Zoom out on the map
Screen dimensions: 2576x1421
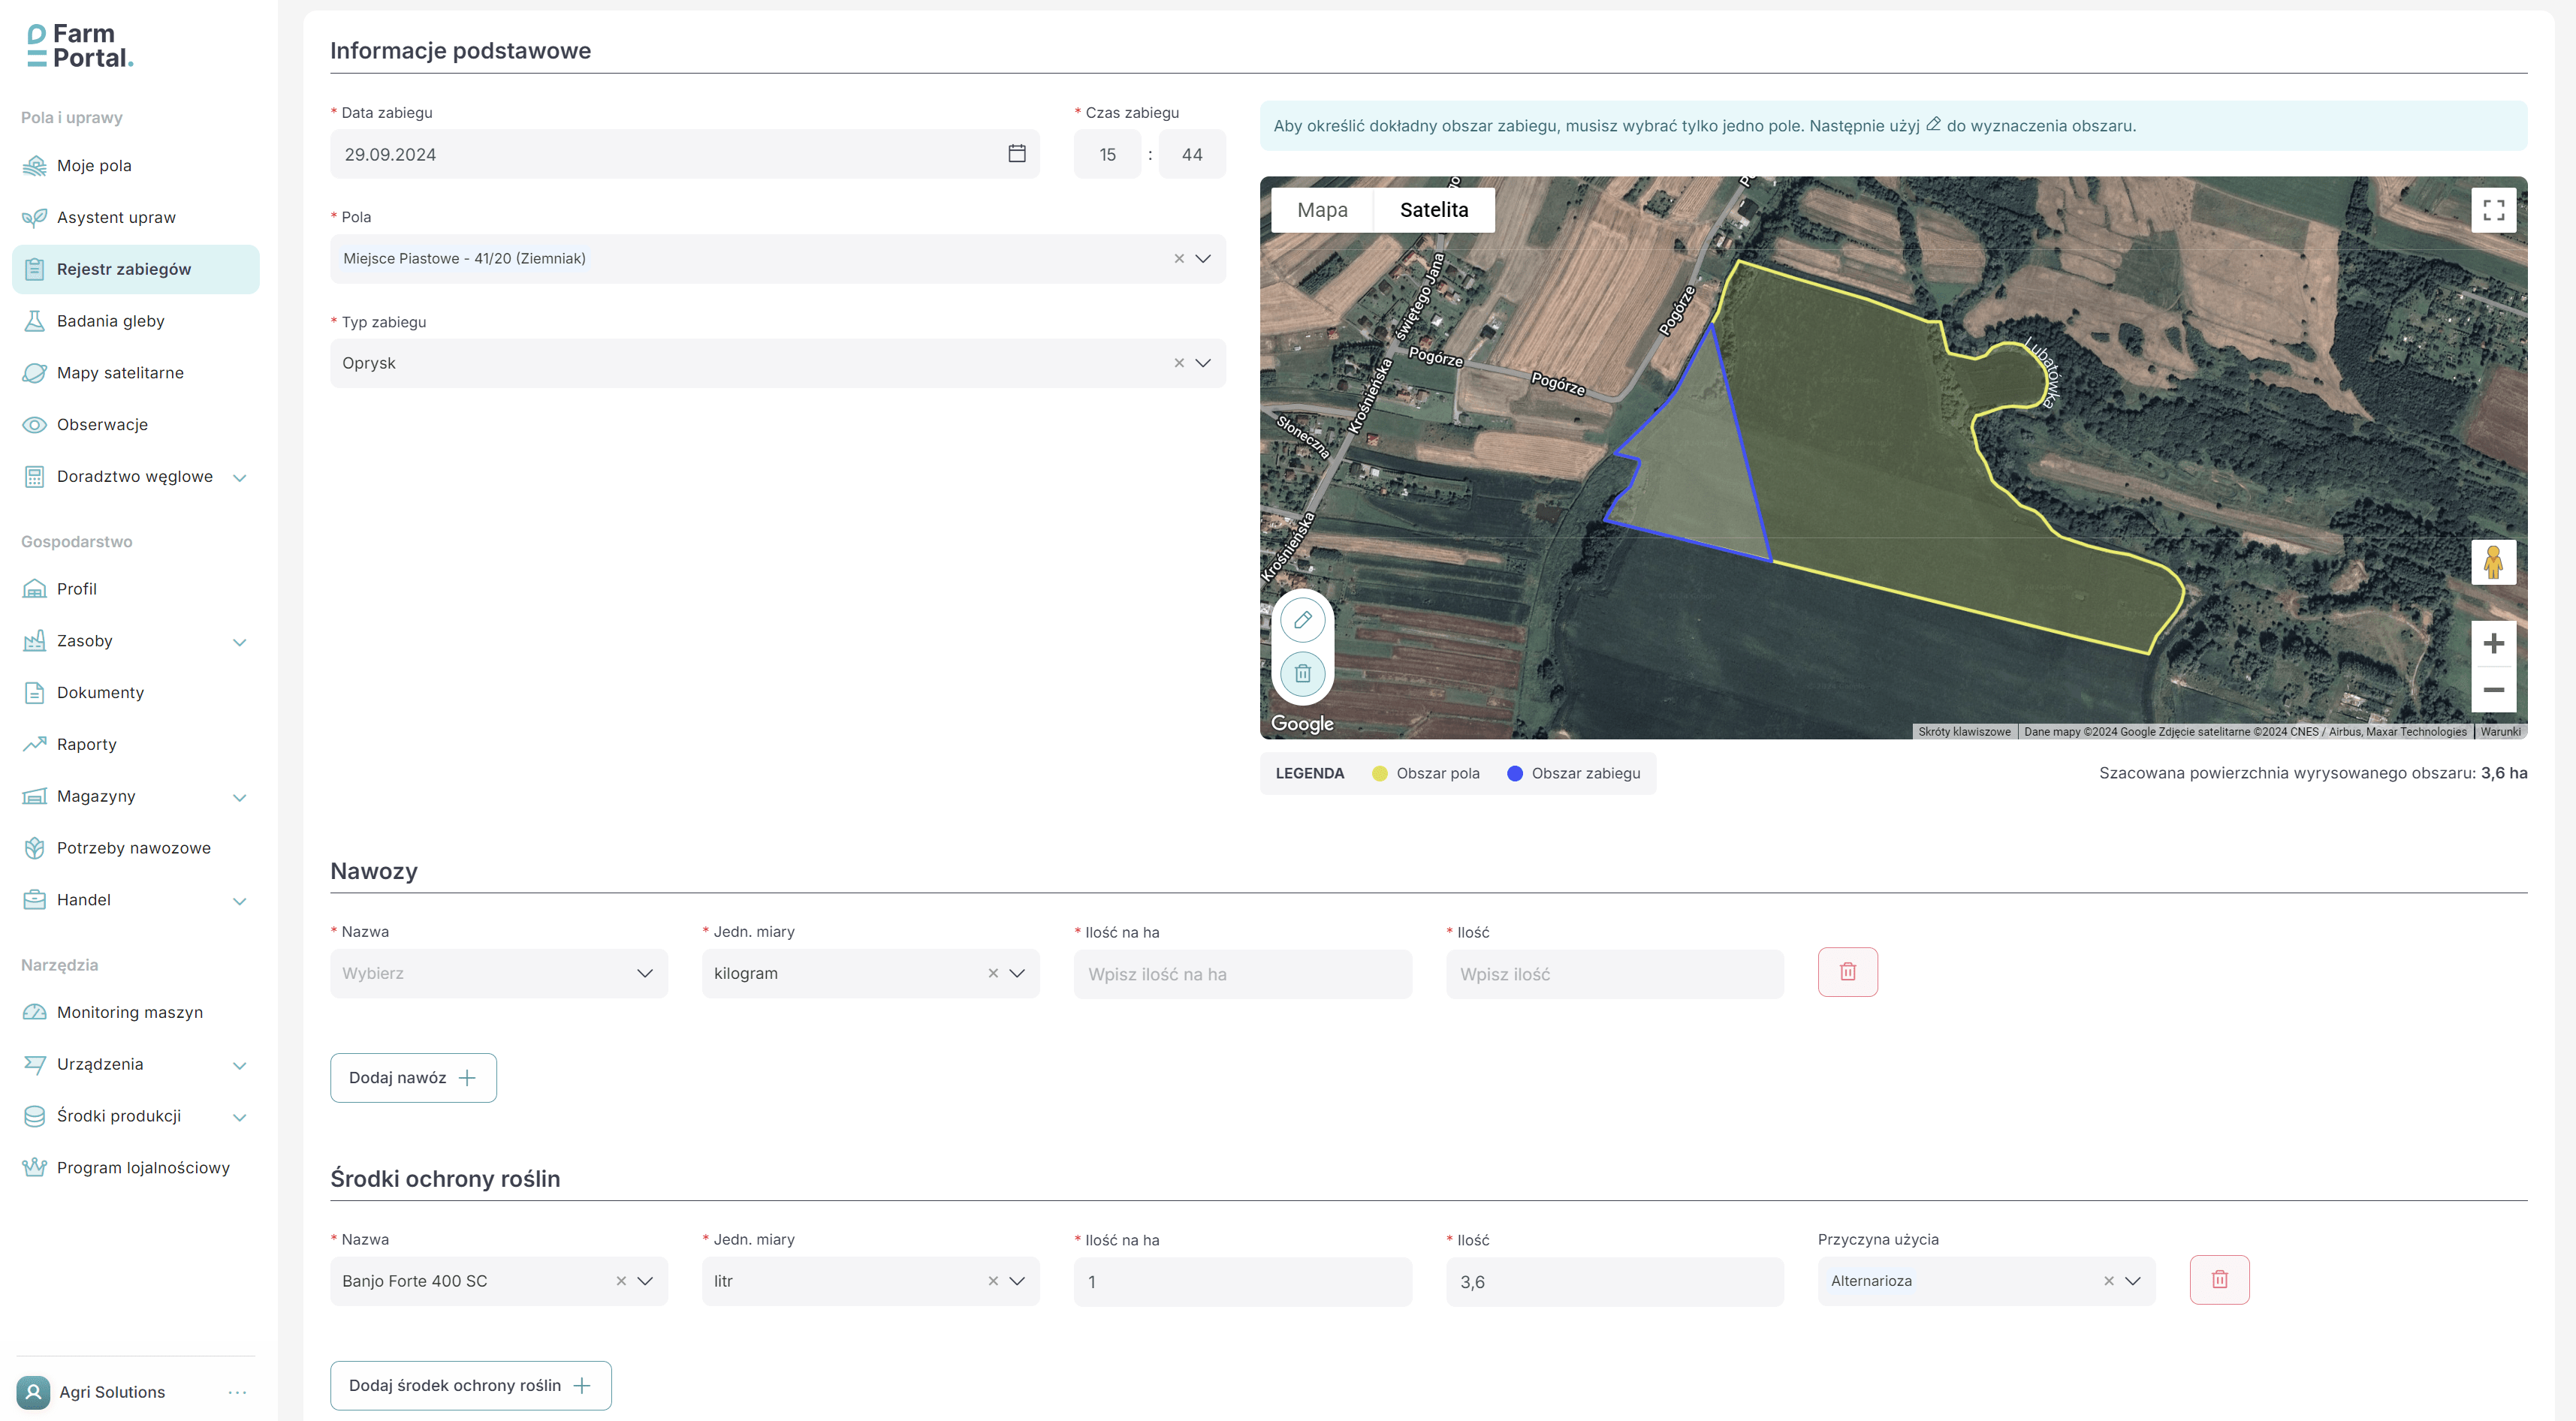[2493, 690]
